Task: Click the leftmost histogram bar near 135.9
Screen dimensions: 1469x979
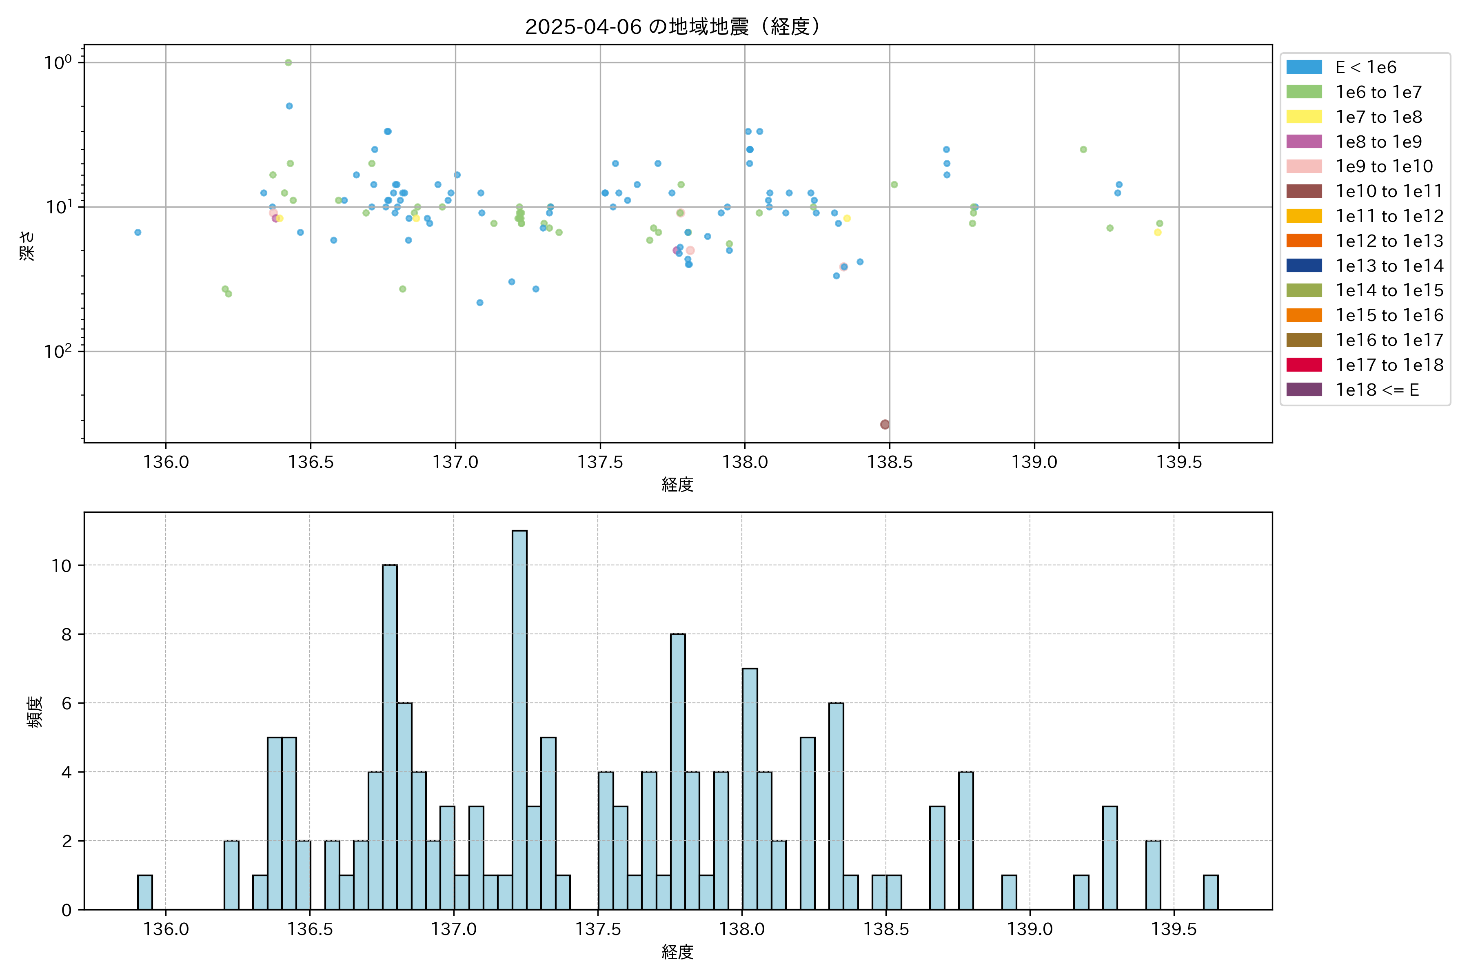Action: pyautogui.click(x=145, y=892)
